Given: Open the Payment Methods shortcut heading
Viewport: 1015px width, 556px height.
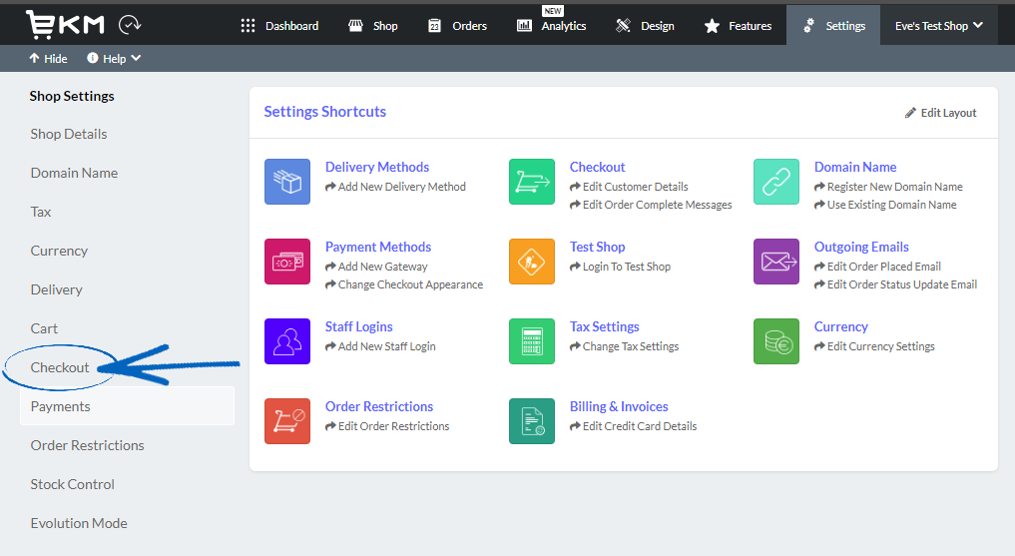Looking at the screenshot, I should [x=378, y=247].
